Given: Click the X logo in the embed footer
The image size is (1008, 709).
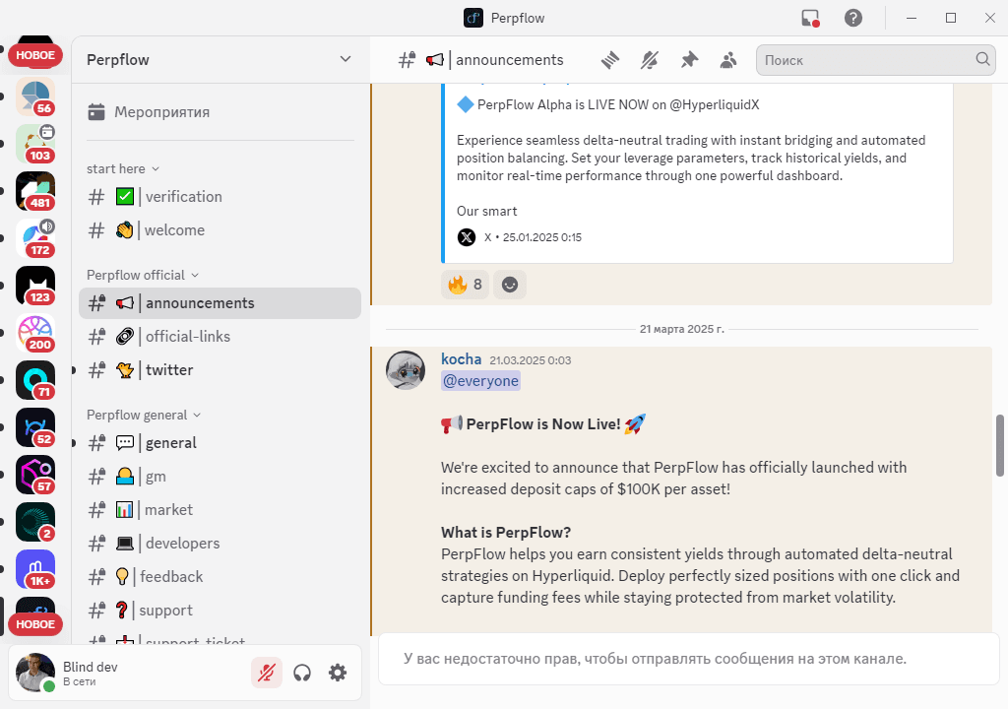Looking at the screenshot, I should pyautogui.click(x=466, y=237).
